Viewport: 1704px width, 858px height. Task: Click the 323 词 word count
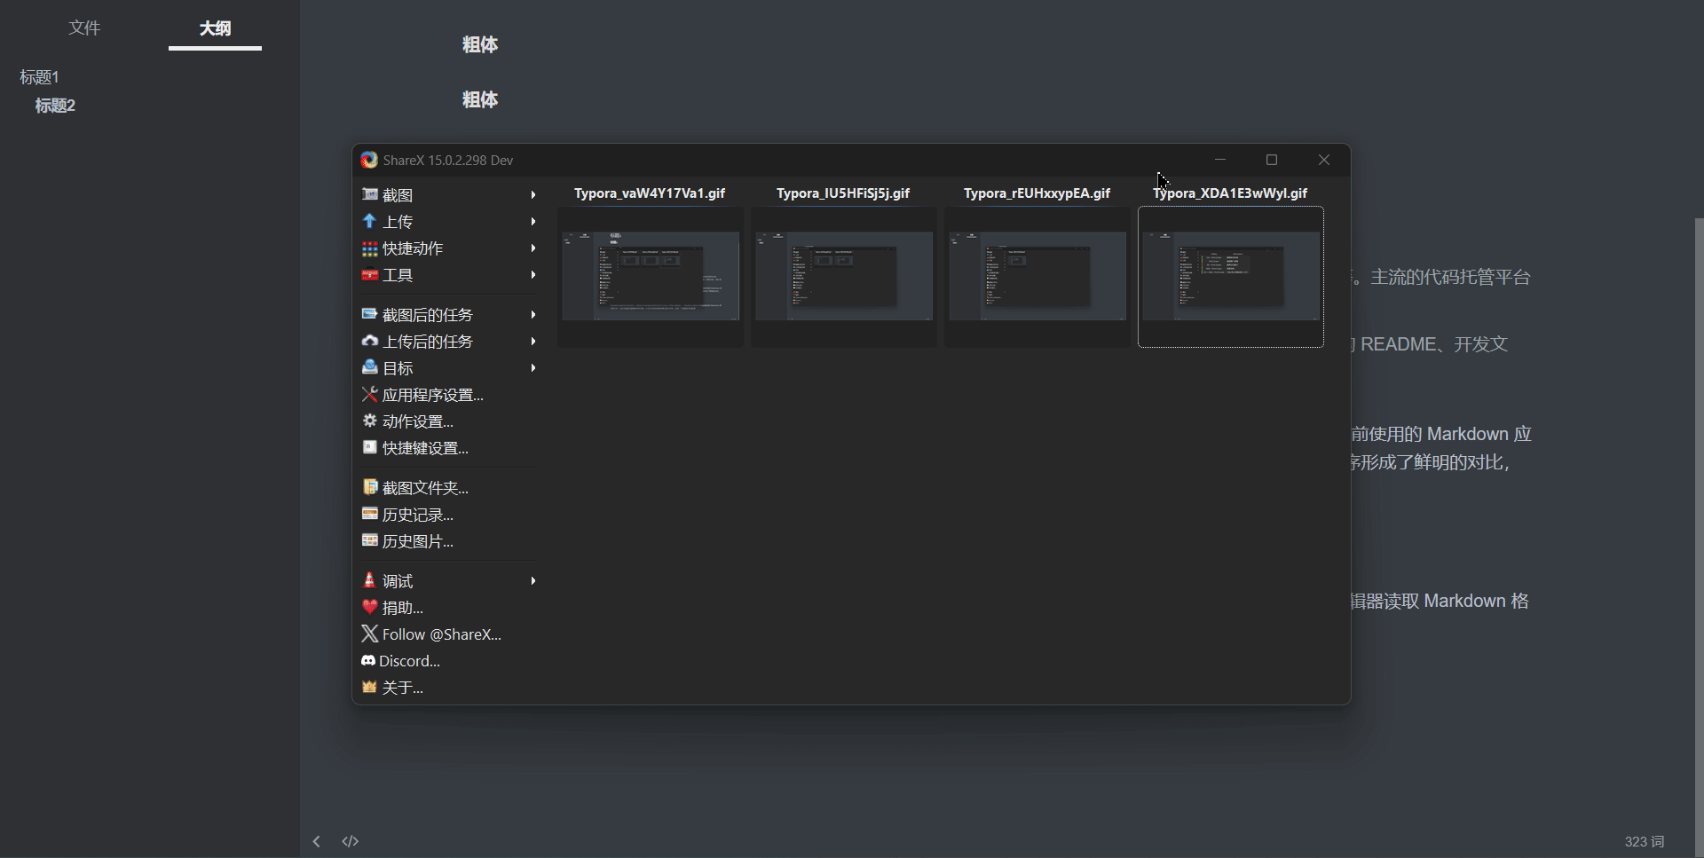pos(1645,841)
